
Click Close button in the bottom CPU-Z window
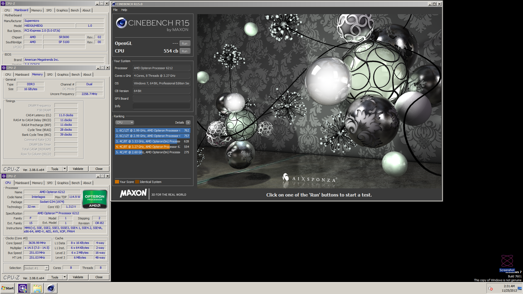99,277
